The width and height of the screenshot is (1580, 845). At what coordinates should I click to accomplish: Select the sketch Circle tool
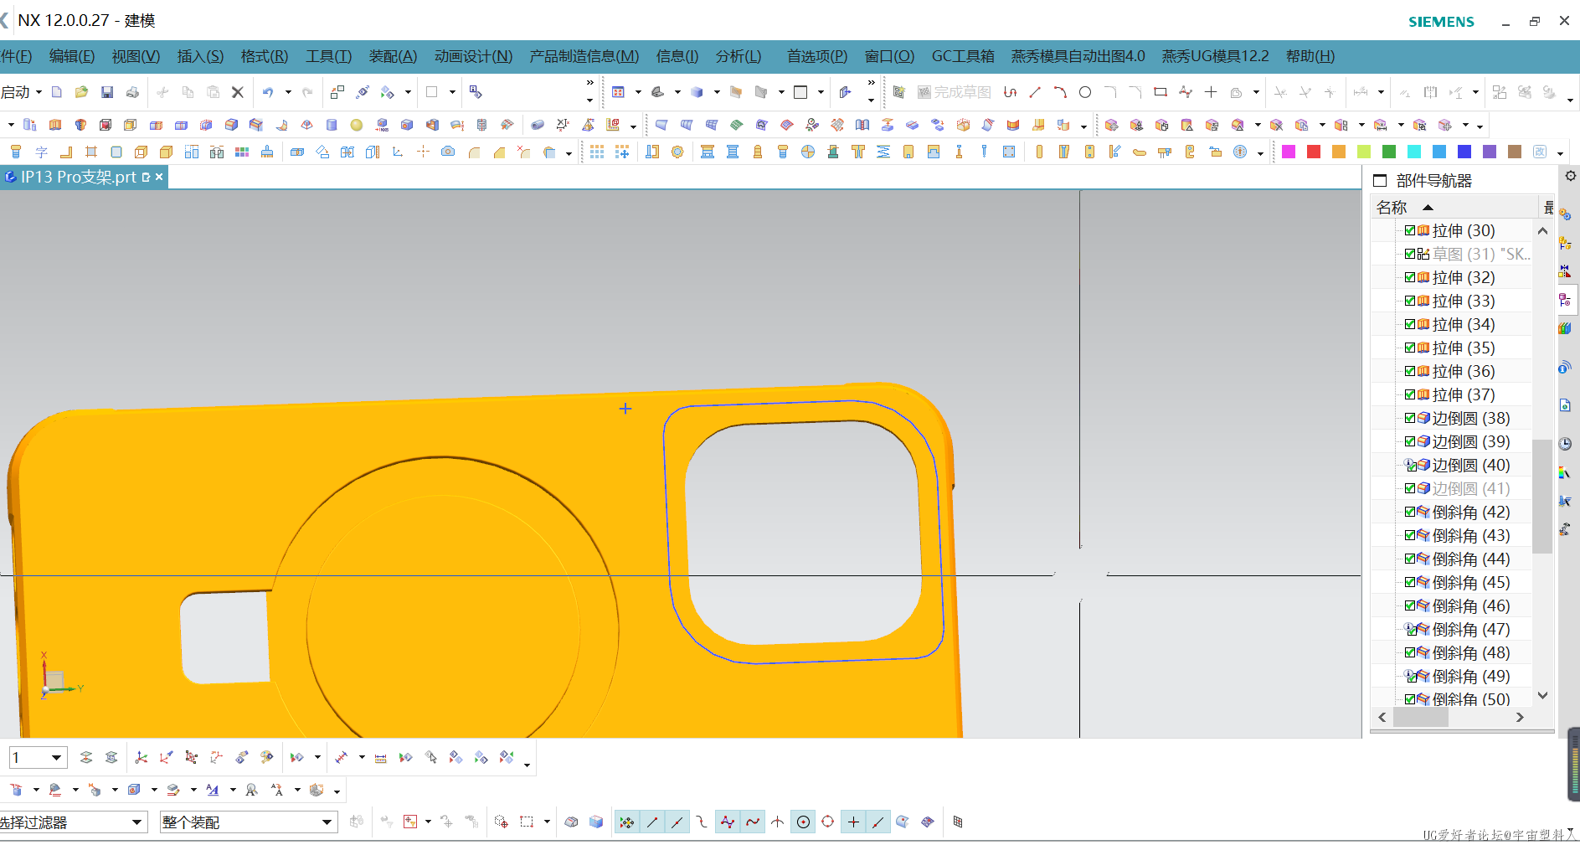[1085, 92]
